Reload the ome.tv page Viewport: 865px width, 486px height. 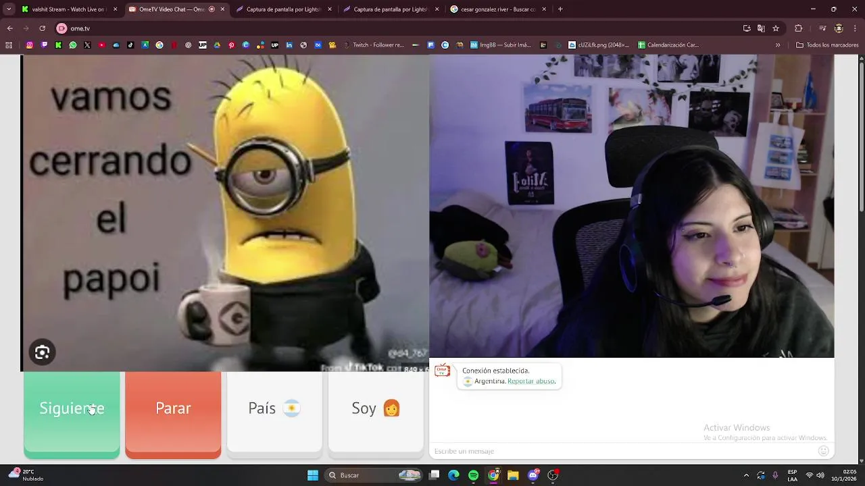pos(42,28)
